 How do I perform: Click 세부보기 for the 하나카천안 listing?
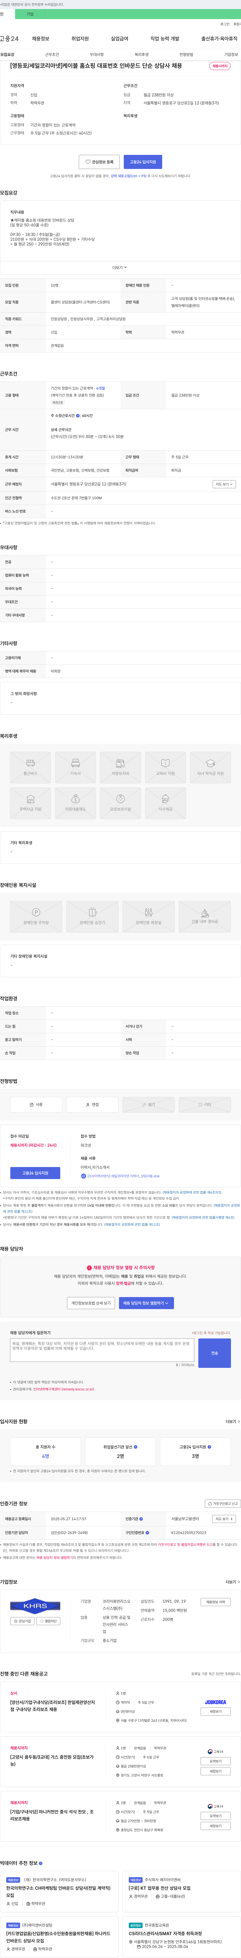216,1826
